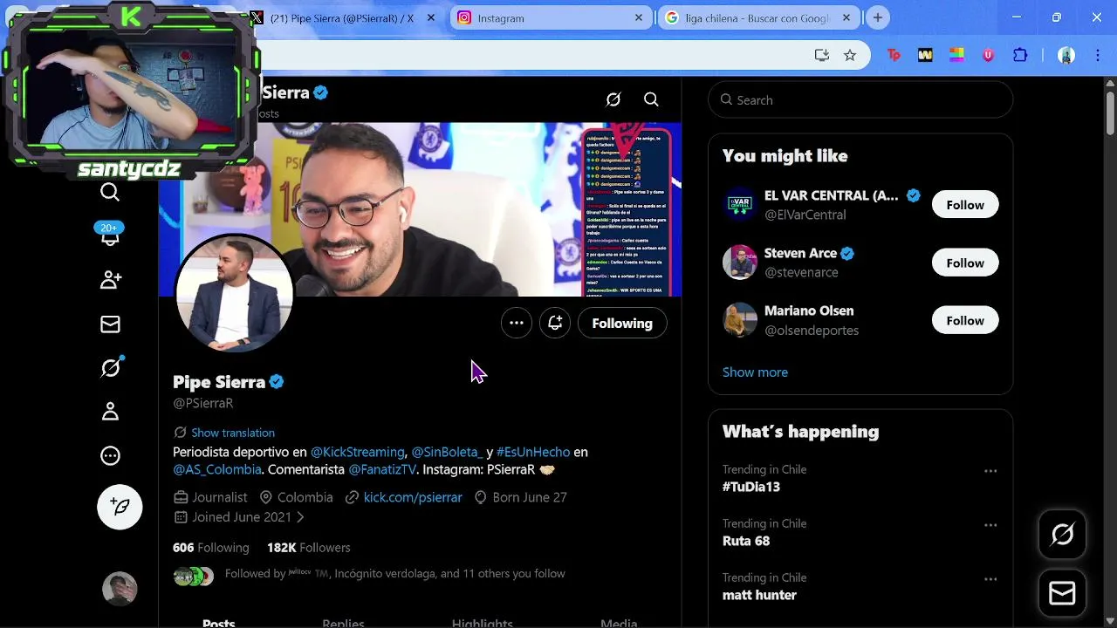Open Chrome profile avatar in toolbar
Viewport: 1117px width, 628px height.
tap(1066, 55)
